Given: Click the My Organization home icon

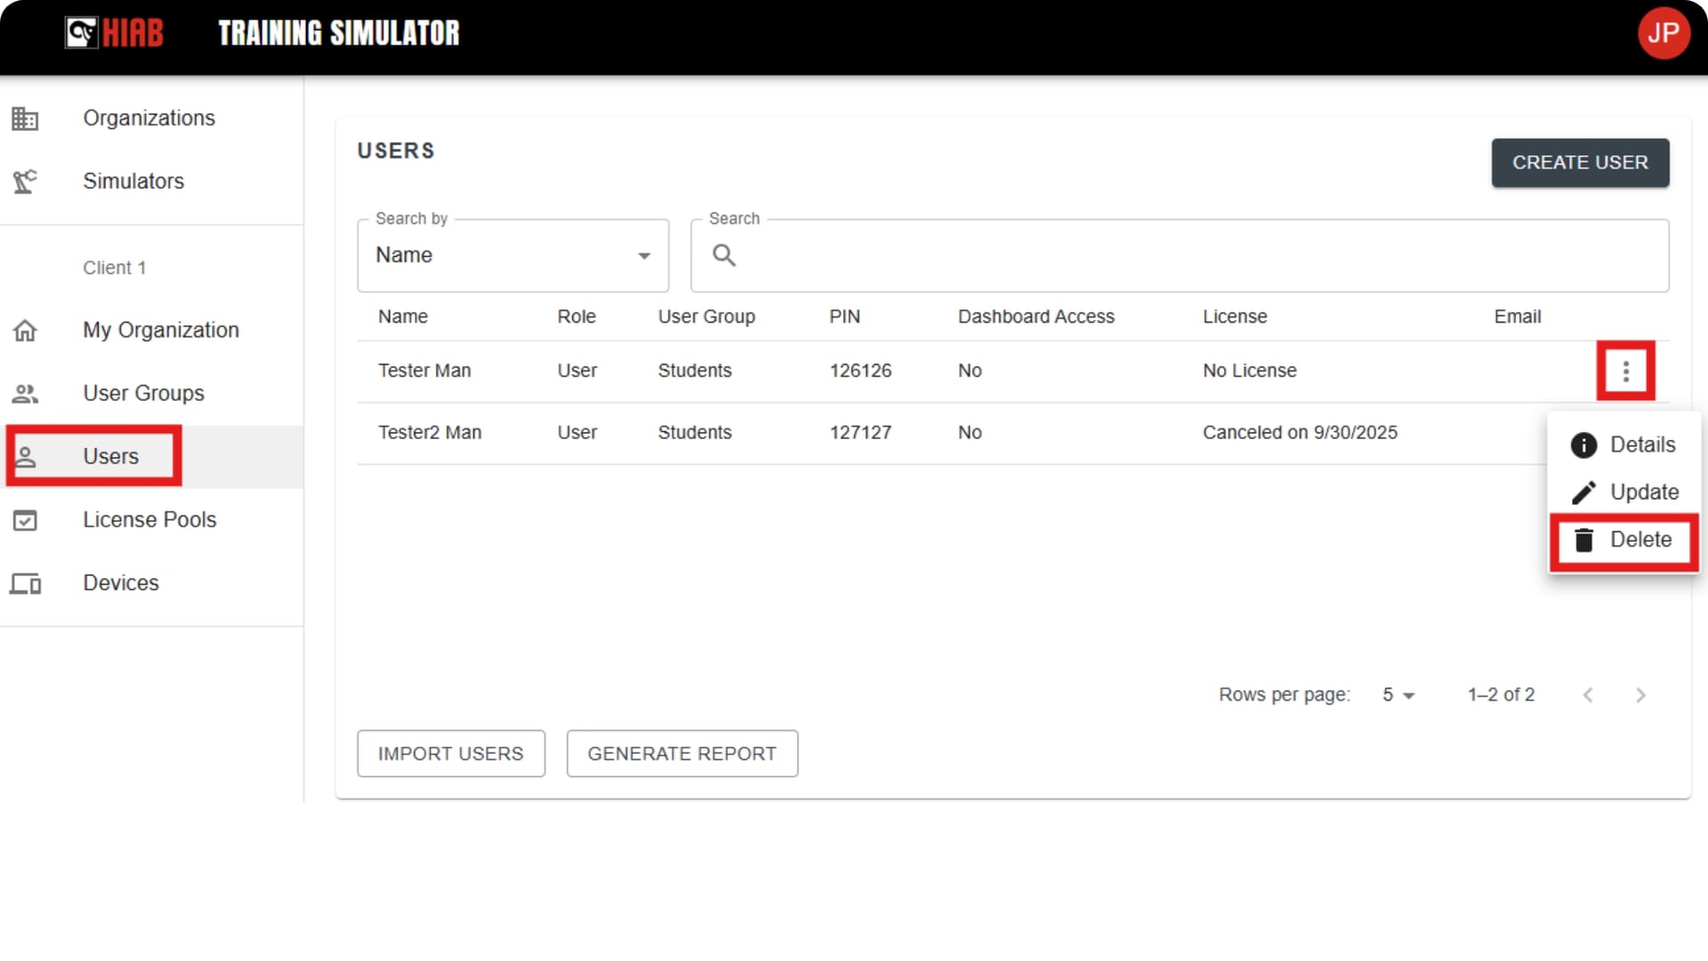Looking at the screenshot, I should click(x=25, y=331).
